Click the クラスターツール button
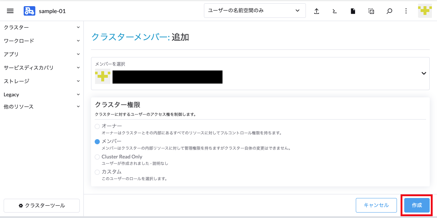 [x=42, y=206]
